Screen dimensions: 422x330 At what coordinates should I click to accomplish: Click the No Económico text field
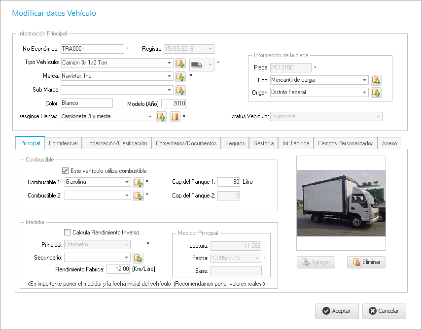(x=92, y=49)
